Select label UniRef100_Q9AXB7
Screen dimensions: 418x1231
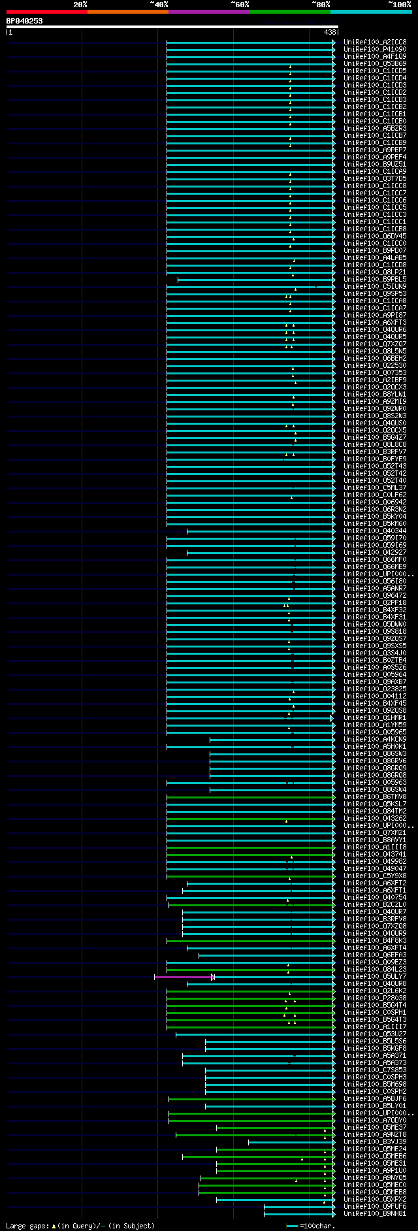click(x=375, y=681)
